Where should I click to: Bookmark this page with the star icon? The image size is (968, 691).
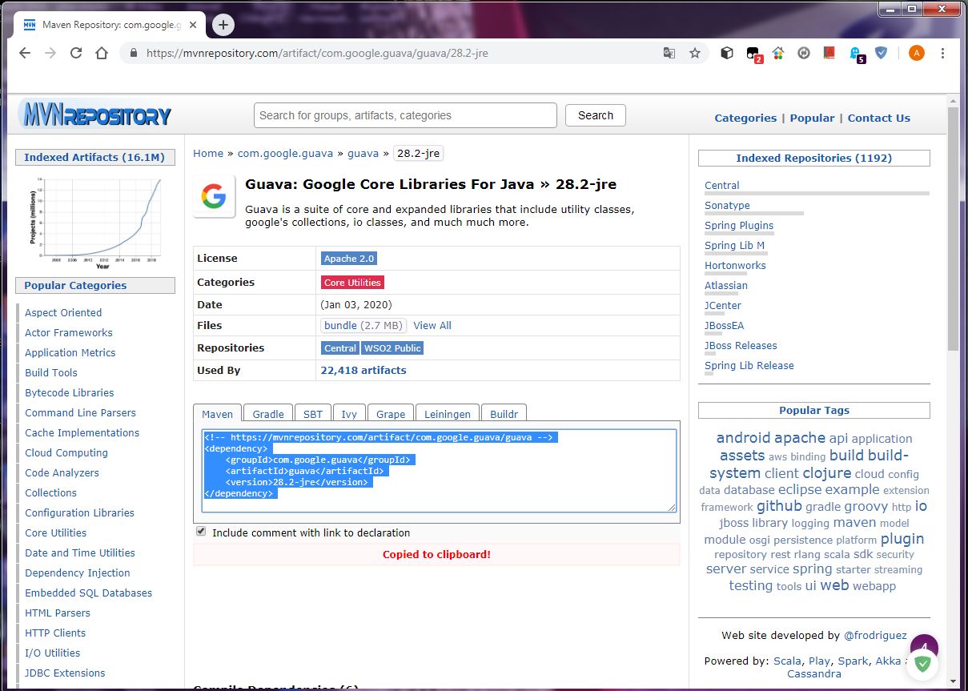tap(694, 53)
